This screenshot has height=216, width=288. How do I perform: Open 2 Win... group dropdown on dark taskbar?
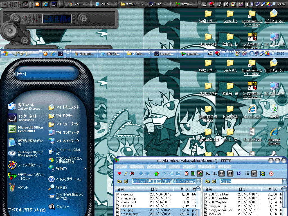click(143, 4)
